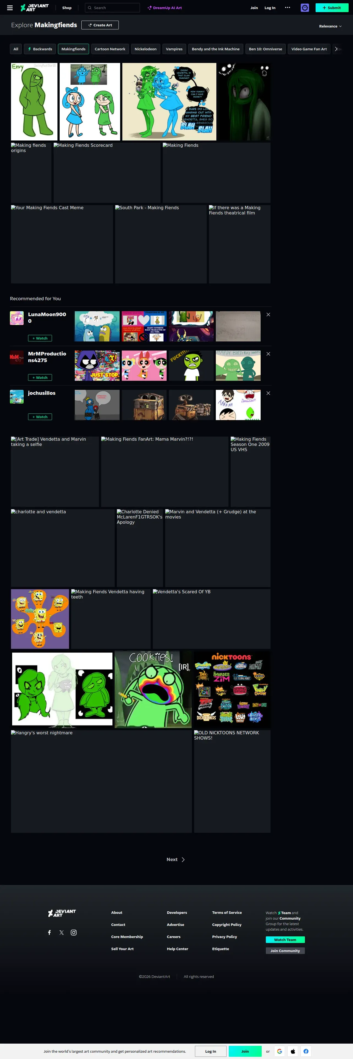Screen dimensions: 353x1059
Task: Select the Cartoon Network topic tab
Action: pyautogui.click(x=110, y=49)
